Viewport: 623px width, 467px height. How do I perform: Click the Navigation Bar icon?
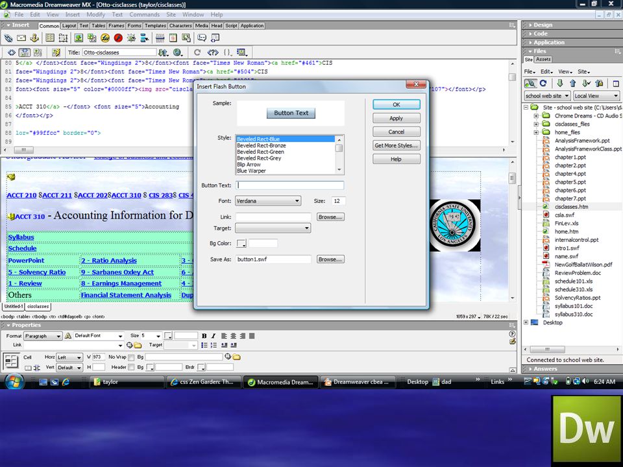pos(144,38)
